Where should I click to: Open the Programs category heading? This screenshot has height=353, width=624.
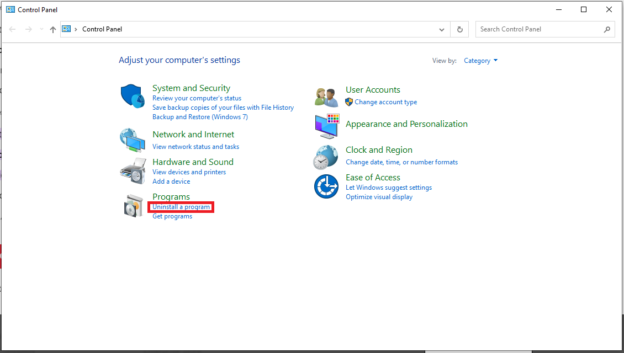[x=171, y=197]
